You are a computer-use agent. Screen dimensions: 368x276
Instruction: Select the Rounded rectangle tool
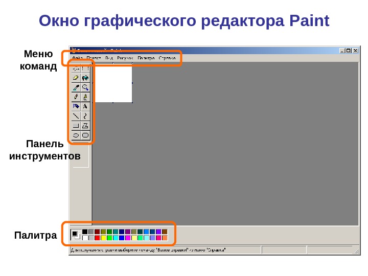(x=85, y=135)
